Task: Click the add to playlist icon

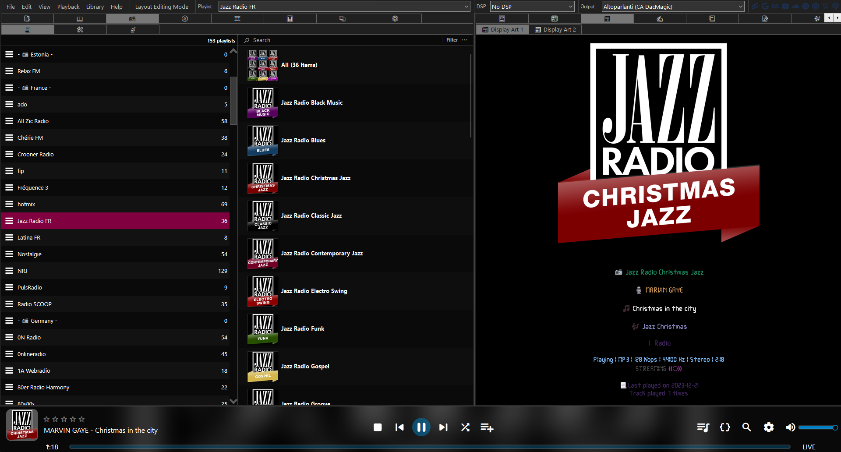Action: click(x=487, y=427)
